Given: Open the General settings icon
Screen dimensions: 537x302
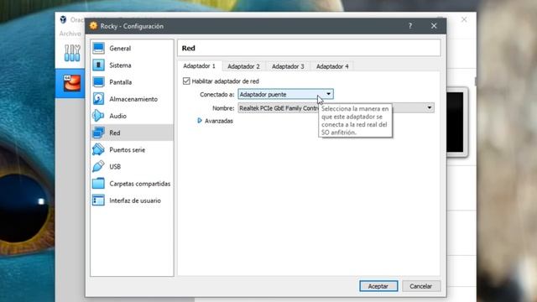Looking at the screenshot, I should [x=98, y=49].
